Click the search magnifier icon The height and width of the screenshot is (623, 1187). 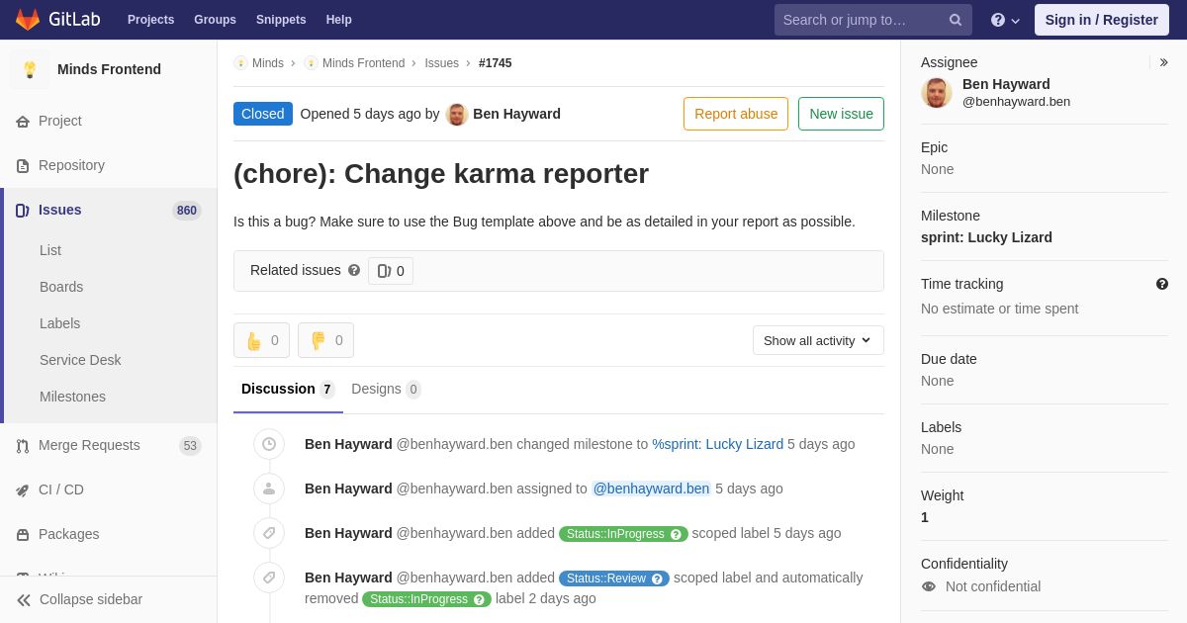click(956, 20)
